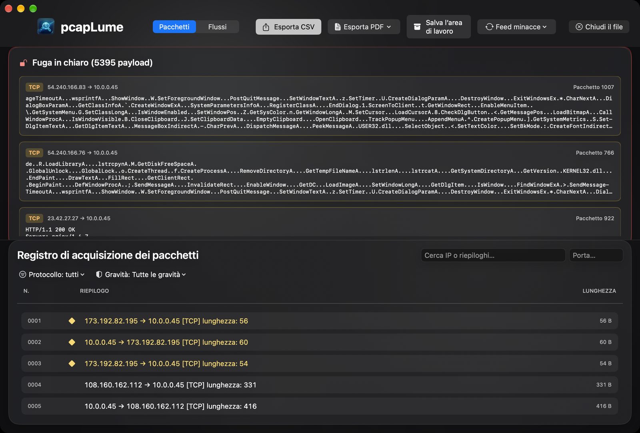640x433 pixels.
Task: Click the LUNGHEZZA column header
Action: pos(599,291)
